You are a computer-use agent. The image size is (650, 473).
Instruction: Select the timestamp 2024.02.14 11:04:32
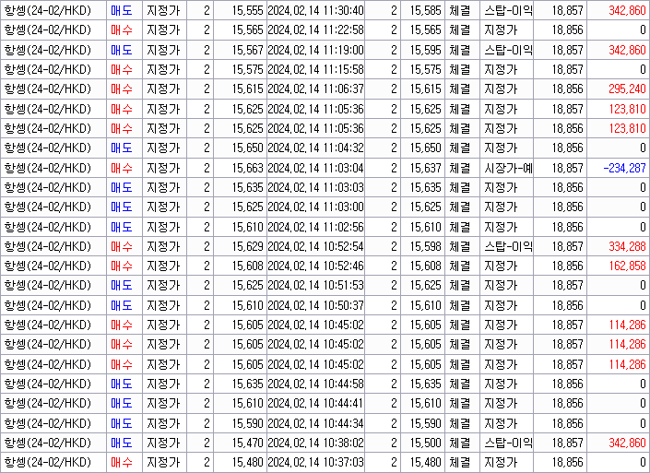[315, 148]
